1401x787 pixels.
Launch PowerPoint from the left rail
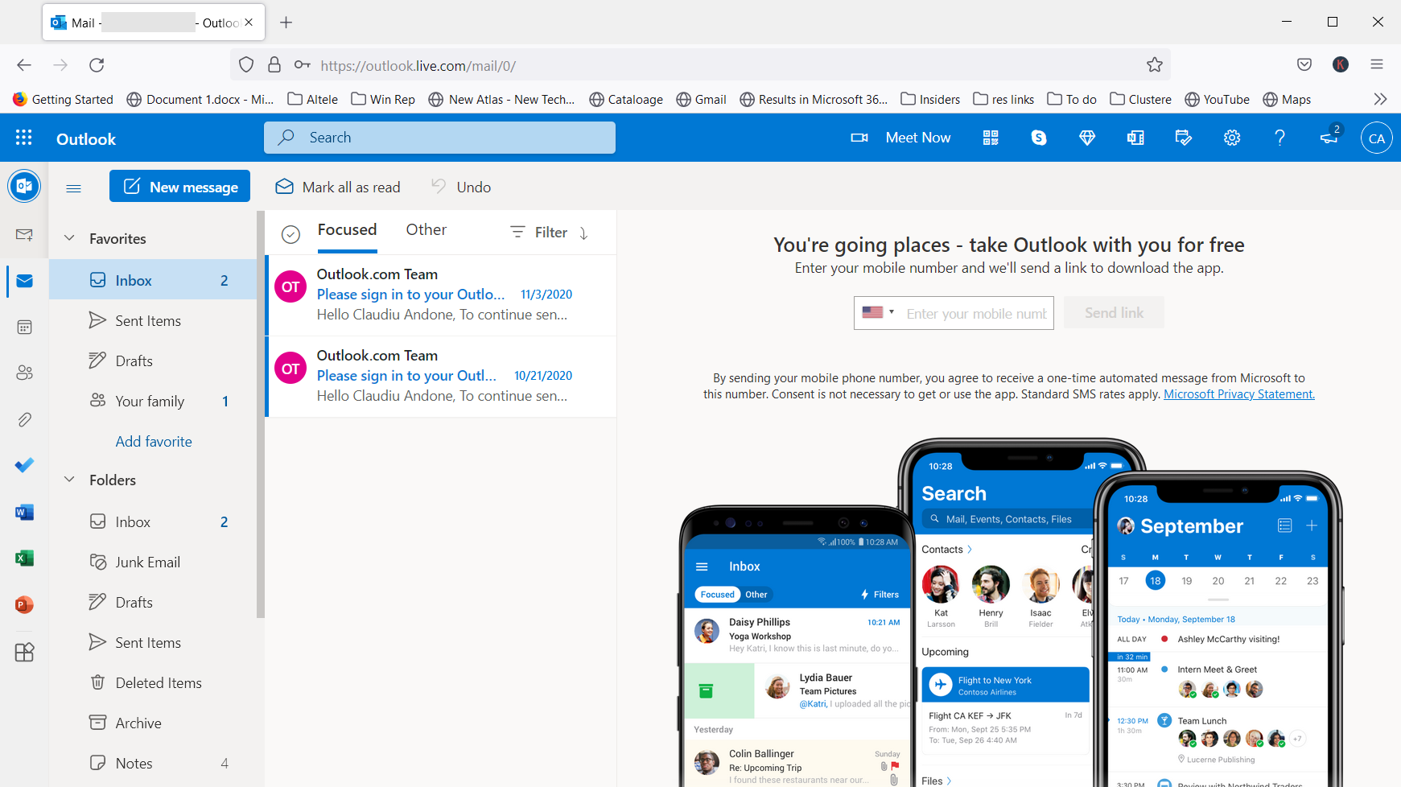click(24, 604)
